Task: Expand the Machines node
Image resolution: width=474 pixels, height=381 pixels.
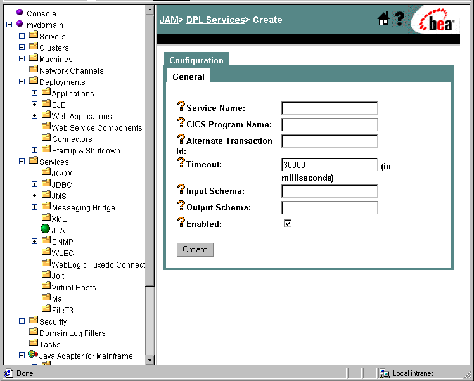Action: click(x=22, y=59)
